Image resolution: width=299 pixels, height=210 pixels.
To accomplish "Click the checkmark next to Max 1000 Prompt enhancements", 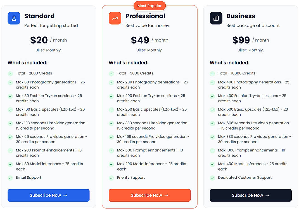I will [x=212, y=150].
